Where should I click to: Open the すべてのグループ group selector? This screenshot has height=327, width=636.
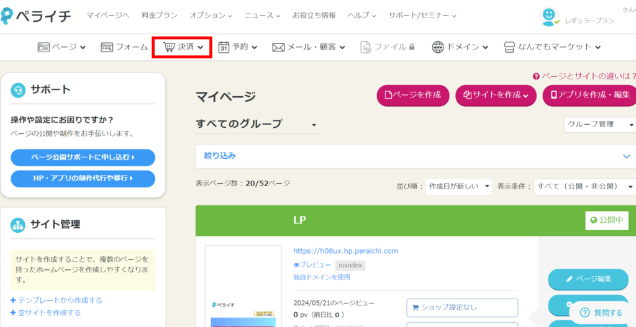[x=258, y=123]
